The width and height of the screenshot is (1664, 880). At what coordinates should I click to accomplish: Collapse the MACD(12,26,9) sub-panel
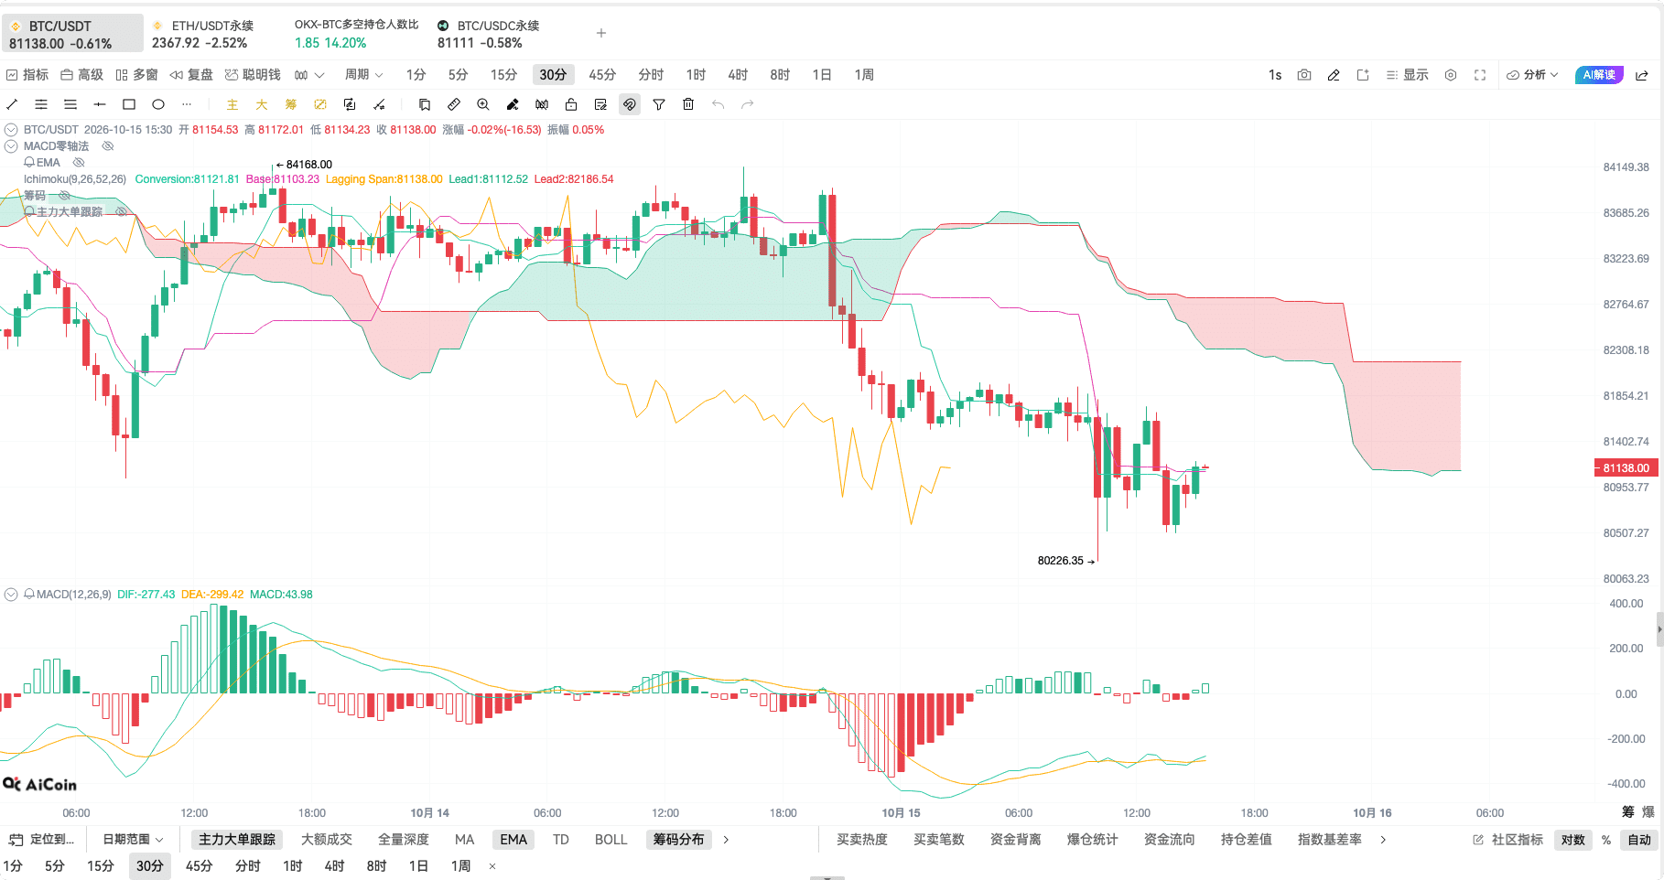click(12, 595)
